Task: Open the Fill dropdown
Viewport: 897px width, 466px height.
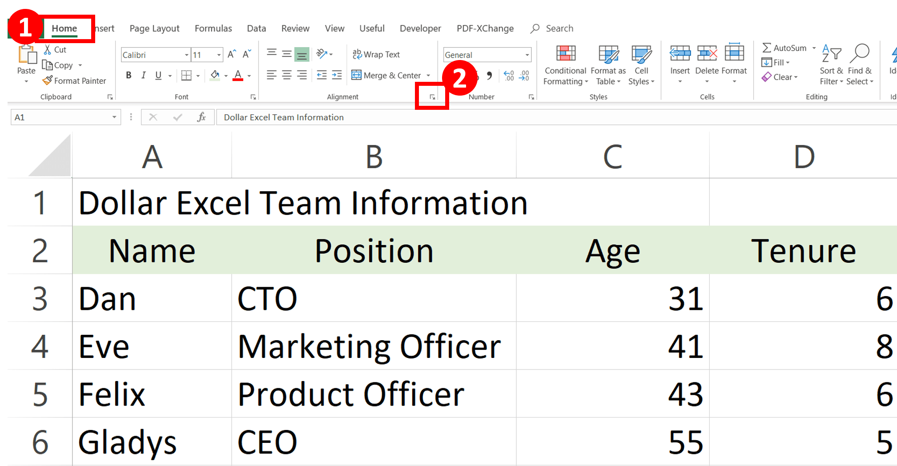Action: coord(776,63)
